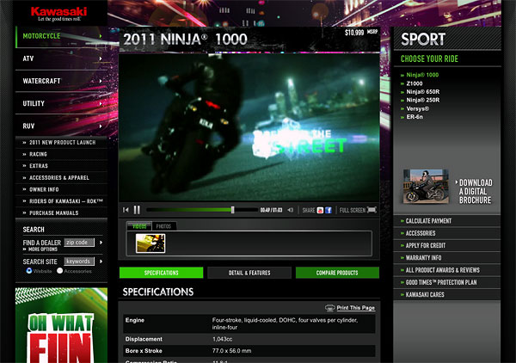The image size is (516, 363).
Task: Select the Accessories search radio button
Action: [x=59, y=270]
